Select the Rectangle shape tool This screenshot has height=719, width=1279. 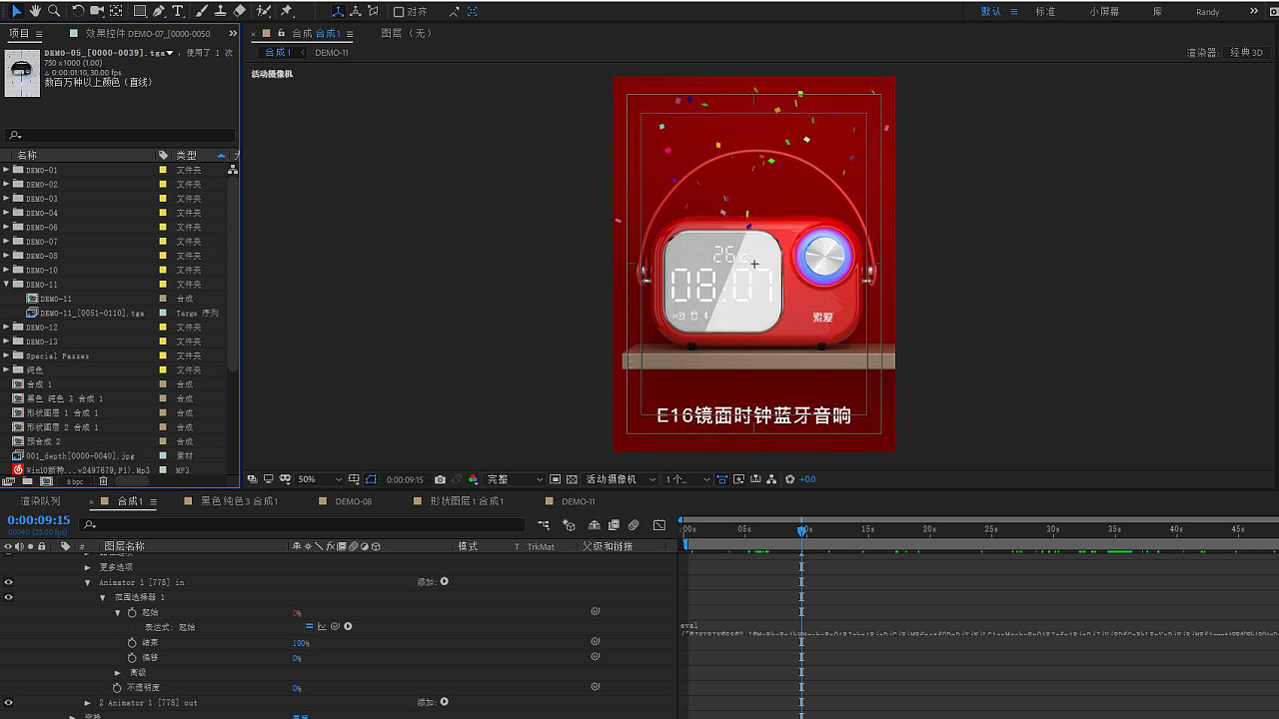coord(140,11)
